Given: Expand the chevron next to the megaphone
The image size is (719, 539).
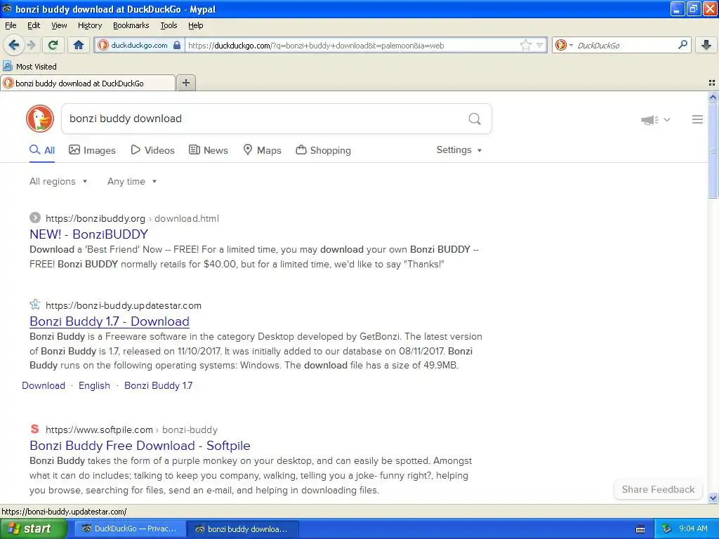Looking at the screenshot, I should click(667, 119).
